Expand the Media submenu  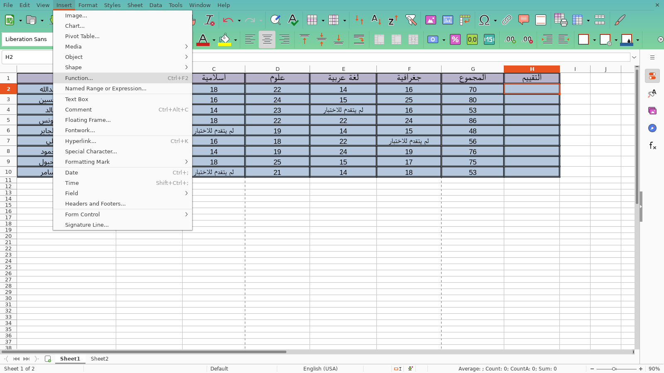pos(122,46)
